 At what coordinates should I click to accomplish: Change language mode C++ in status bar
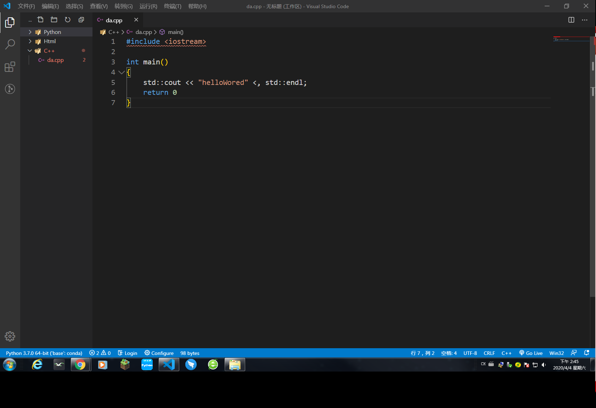click(x=507, y=353)
